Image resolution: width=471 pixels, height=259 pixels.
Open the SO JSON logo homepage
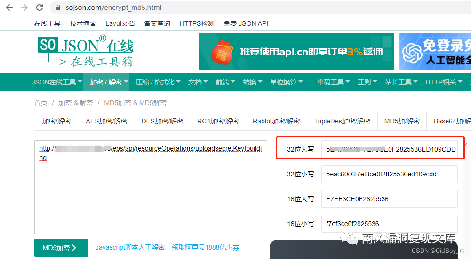point(86,52)
